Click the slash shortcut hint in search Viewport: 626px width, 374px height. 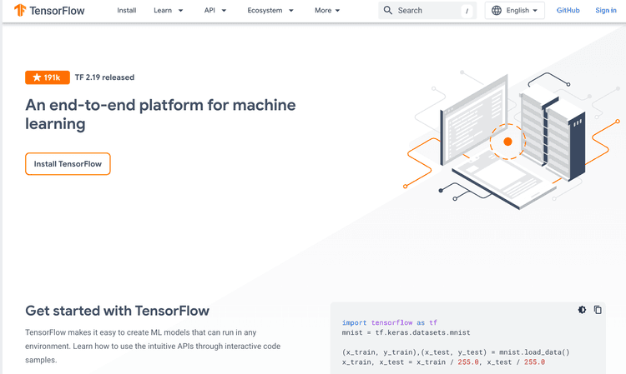467,11
